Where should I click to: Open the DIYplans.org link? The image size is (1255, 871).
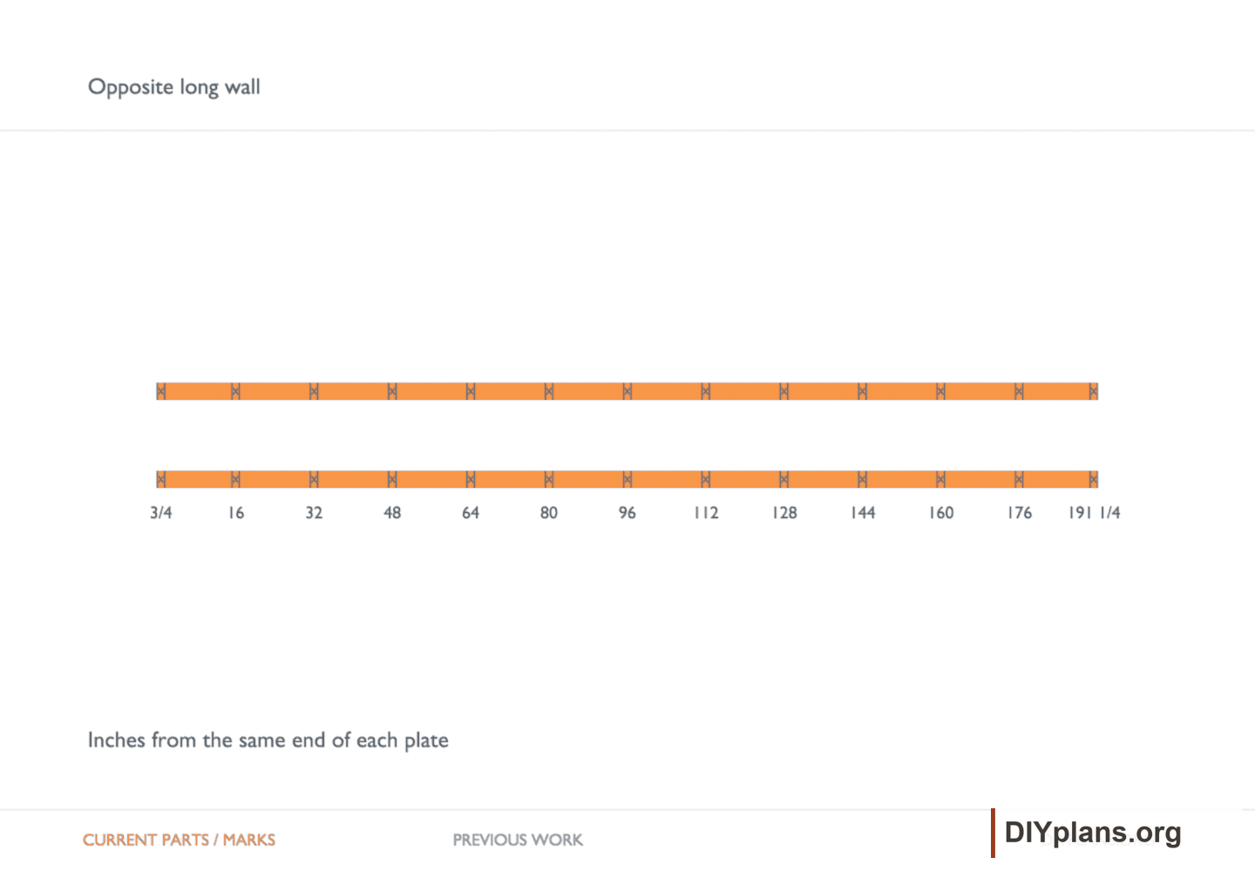point(1093,833)
